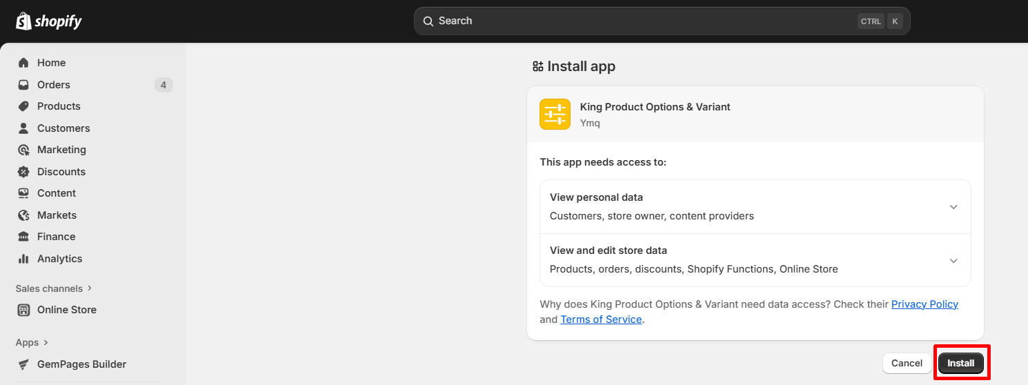This screenshot has height=385, width=1028.
Task: Select the Orders inbox icon
Action: 23,85
